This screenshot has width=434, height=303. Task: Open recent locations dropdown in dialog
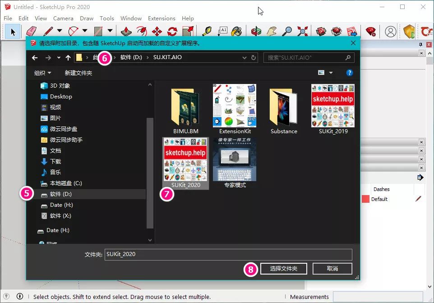pos(59,58)
